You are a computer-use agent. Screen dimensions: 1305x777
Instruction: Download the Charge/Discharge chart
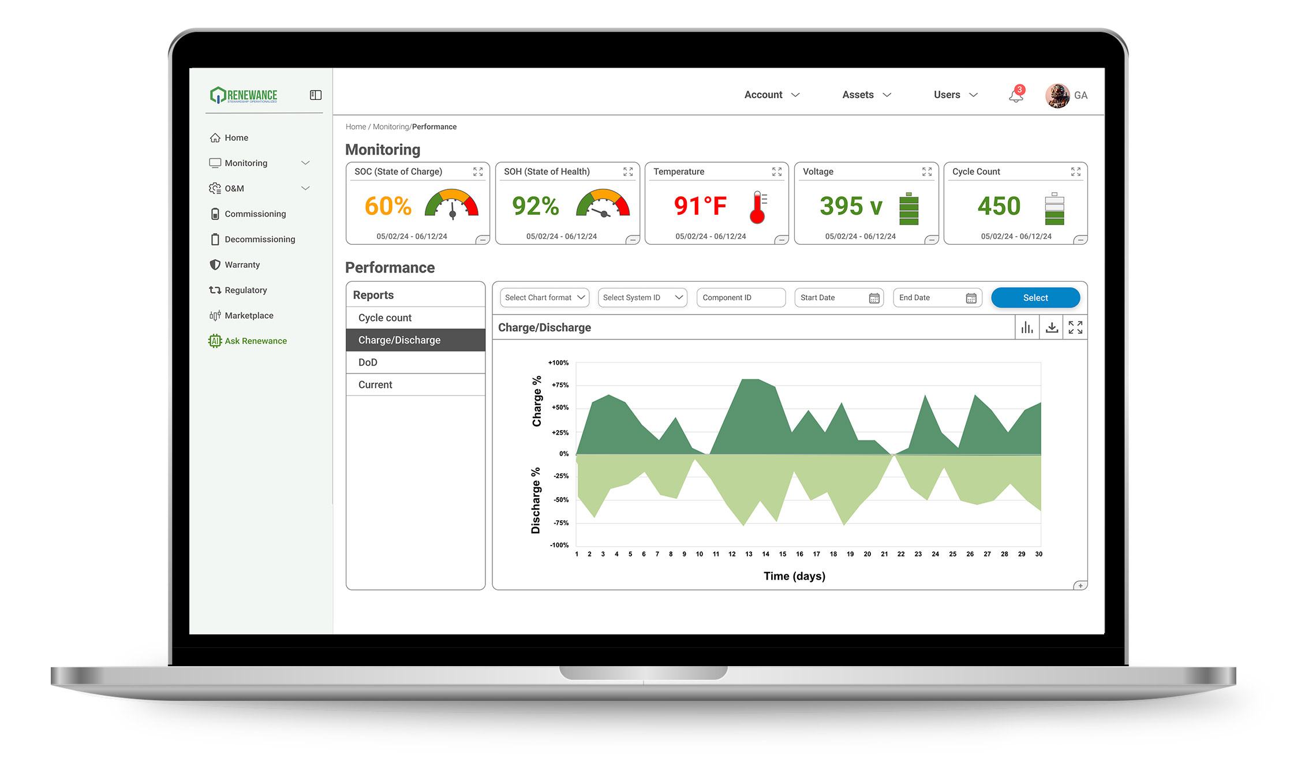(x=1052, y=328)
